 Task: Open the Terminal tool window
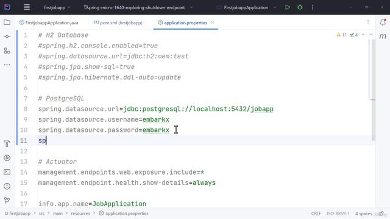click(7, 172)
